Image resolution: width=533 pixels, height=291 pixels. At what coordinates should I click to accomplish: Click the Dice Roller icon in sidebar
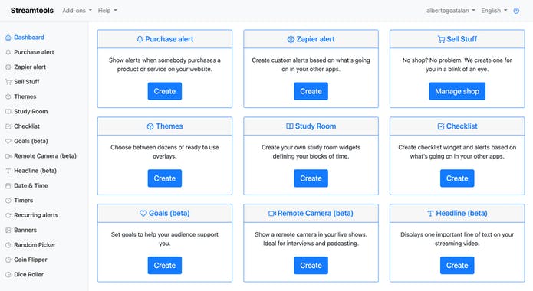click(8, 275)
